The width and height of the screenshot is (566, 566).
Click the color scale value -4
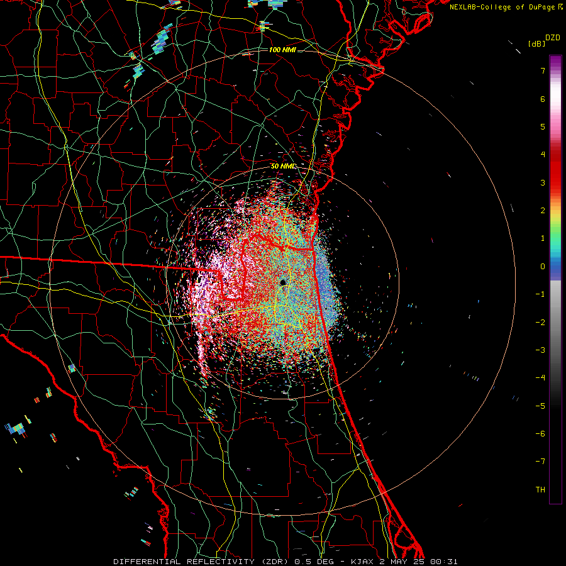(x=540, y=378)
